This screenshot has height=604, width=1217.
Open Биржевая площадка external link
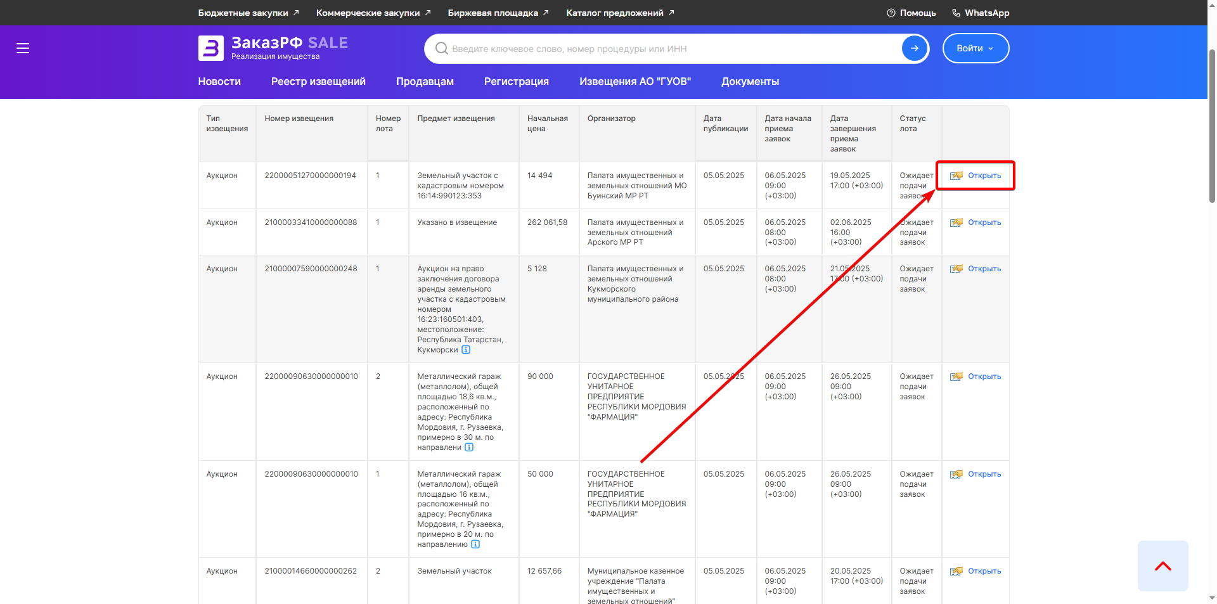pos(498,13)
